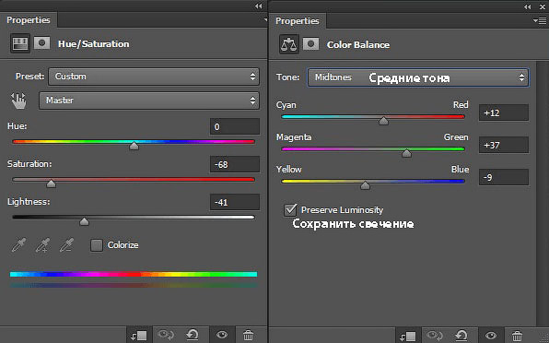The width and height of the screenshot is (549, 343).
Task: View previous state in Hue/Saturation panel
Action: pyautogui.click(x=166, y=336)
